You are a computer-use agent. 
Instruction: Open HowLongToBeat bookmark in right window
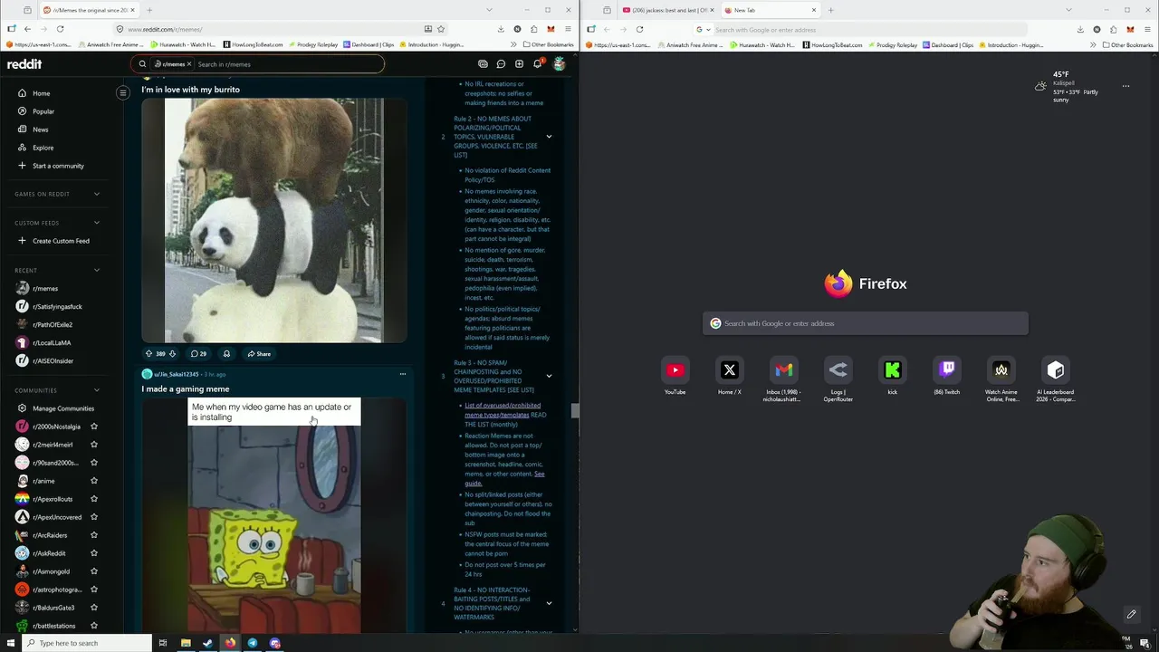pyautogui.click(x=832, y=44)
